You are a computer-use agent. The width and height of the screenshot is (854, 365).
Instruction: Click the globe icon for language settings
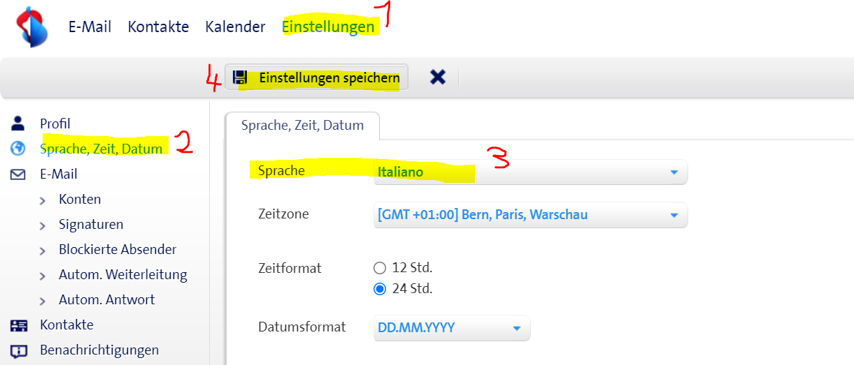pos(18,149)
